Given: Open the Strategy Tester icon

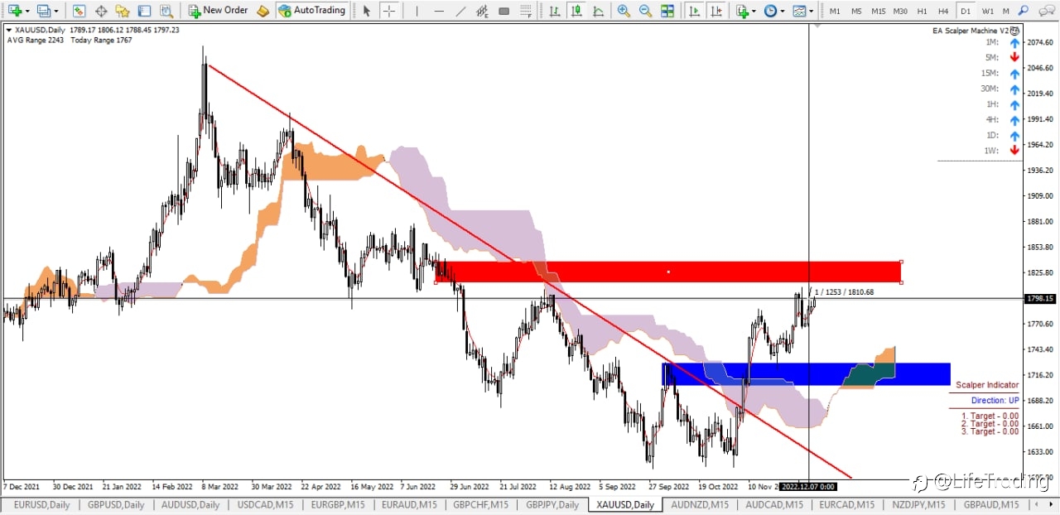Looking at the screenshot, I should [166, 11].
